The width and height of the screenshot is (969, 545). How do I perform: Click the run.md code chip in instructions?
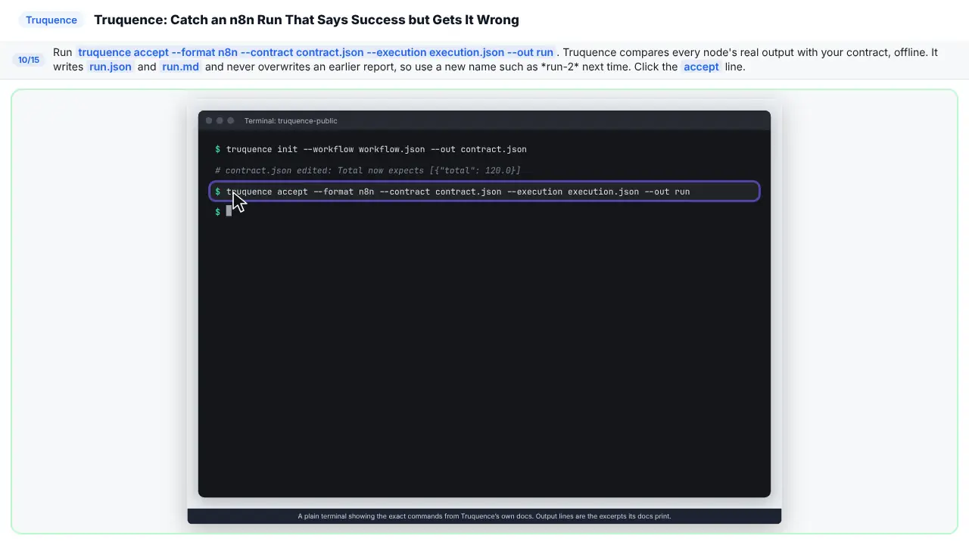click(180, 67)
